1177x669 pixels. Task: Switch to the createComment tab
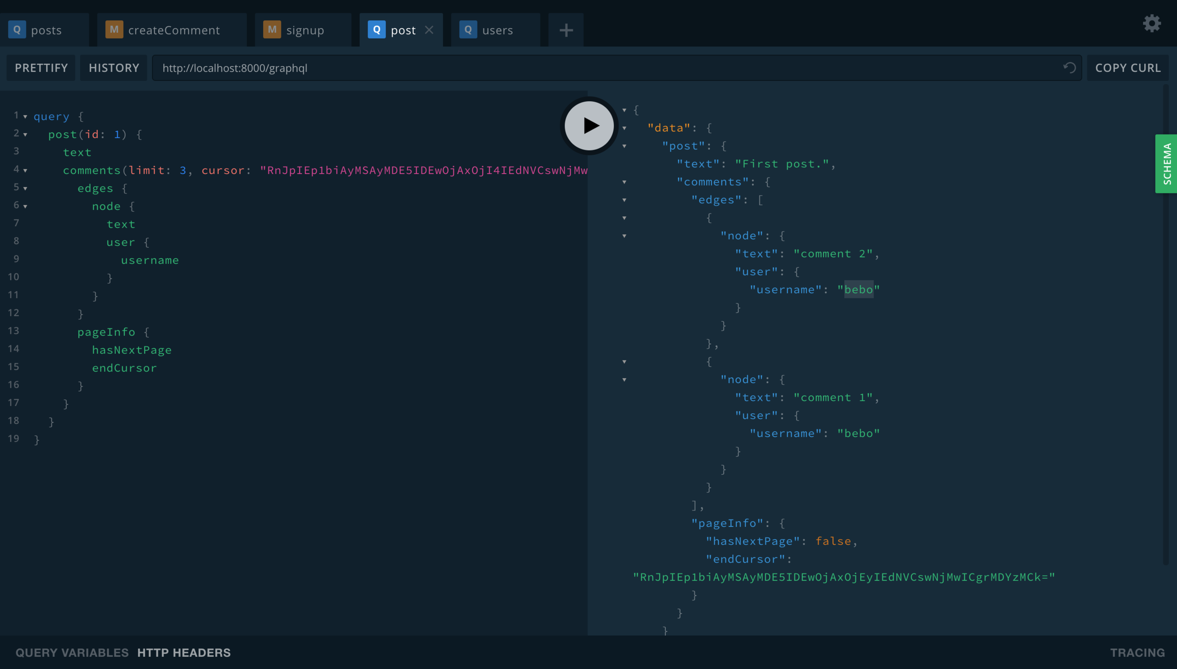172,30
